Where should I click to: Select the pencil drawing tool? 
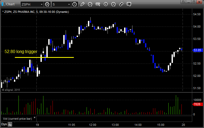[x=82, y=4]
